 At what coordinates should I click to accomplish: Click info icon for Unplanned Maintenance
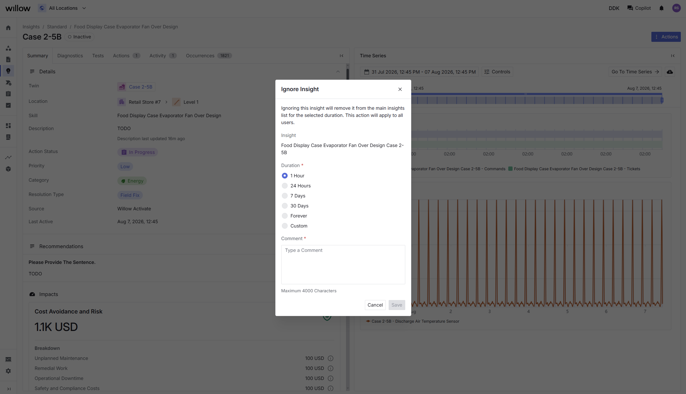331,358
